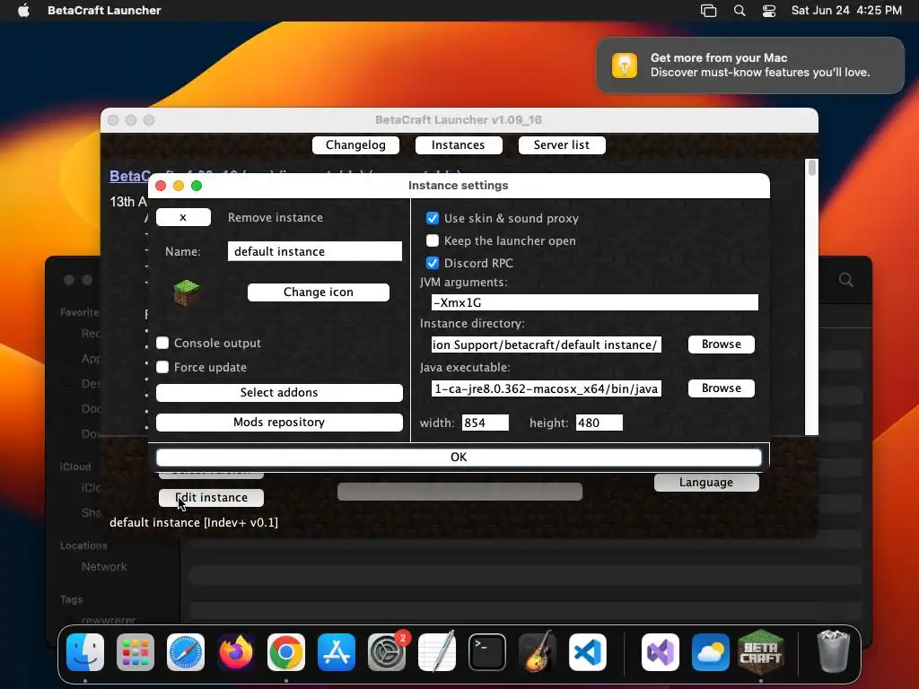
Task: Launch Safari from the dock
Action: point(186,651)
